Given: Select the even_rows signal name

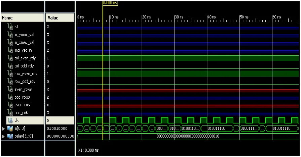Looking at the screenshot, I should tap(23, 90).
